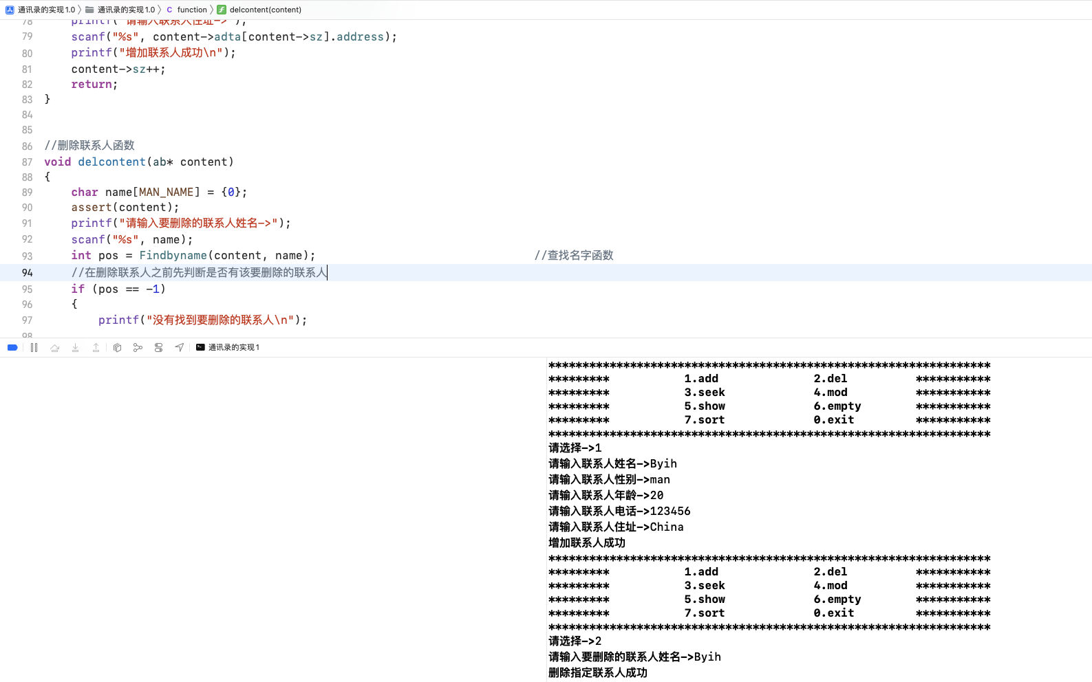Click "删除指定联系人成功" console output line

point(598,673)
